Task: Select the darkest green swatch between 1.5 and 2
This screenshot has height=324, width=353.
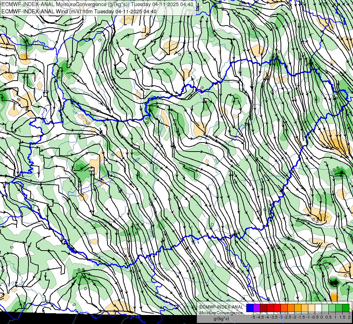Action: [x=346, y=308]
